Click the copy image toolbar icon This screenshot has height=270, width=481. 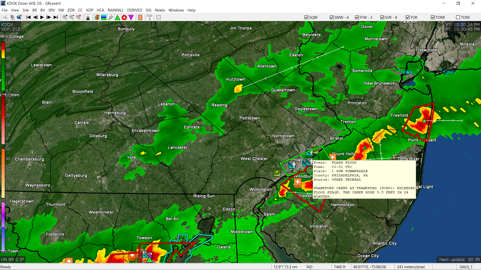pyautogui.click(x=12, y=17)
